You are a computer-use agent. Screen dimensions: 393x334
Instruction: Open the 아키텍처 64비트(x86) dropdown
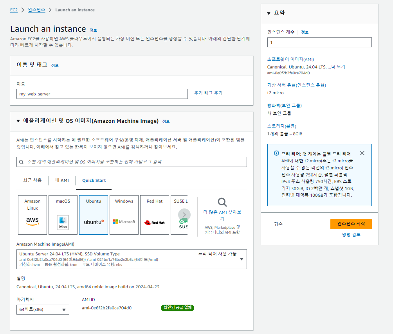[x=43, y=310]
